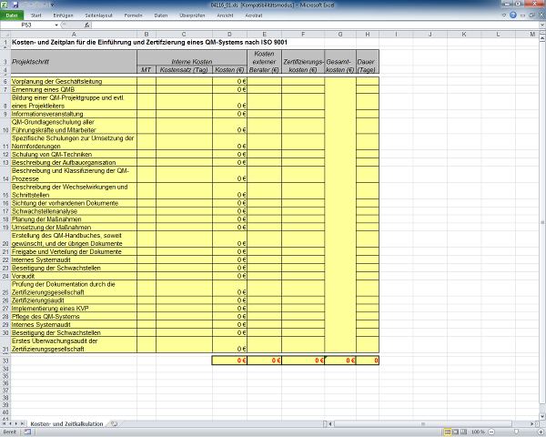The width and height of the screenshot is (546, 437).
Task: Select the Kosten- und Zeitkalkulation sheet tab
Action: click(66, 424)
